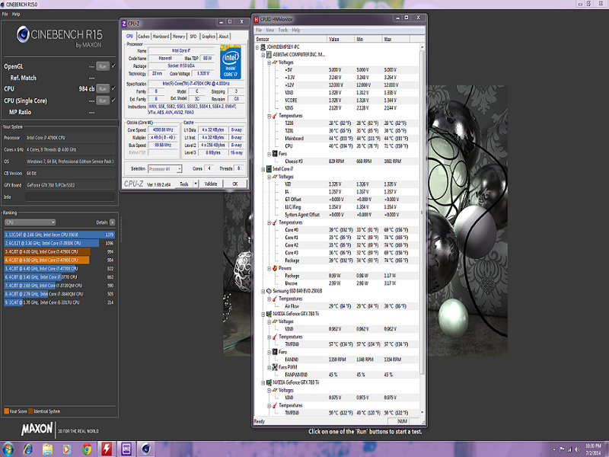This screenshot has height=457, width=609.
Task: Select the JOHNDEMPSEY-PC computer icon
Action: (263, 47)
